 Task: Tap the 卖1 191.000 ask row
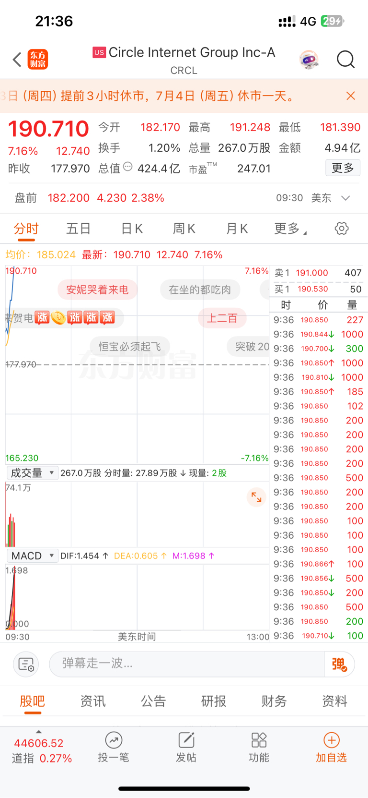(x=318, y=273)
